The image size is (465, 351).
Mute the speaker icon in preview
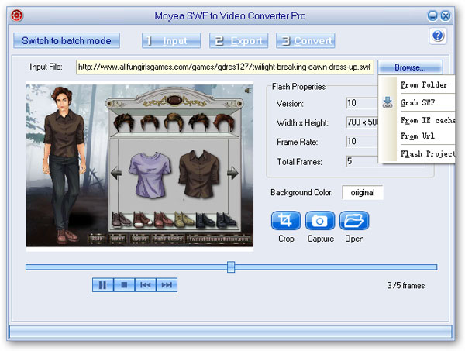[248, 91]
